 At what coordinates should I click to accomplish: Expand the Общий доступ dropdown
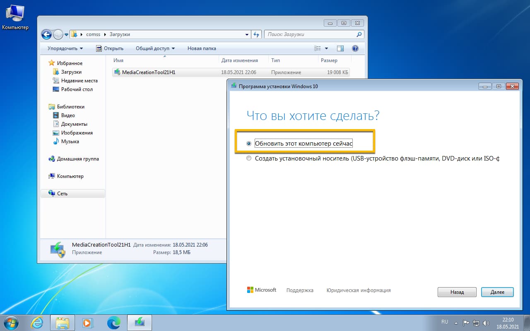[155, 48]
